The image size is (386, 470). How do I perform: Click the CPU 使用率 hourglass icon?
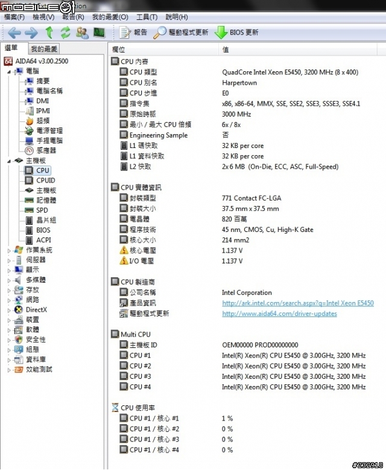pyautogui.click(x=115, y=407)
